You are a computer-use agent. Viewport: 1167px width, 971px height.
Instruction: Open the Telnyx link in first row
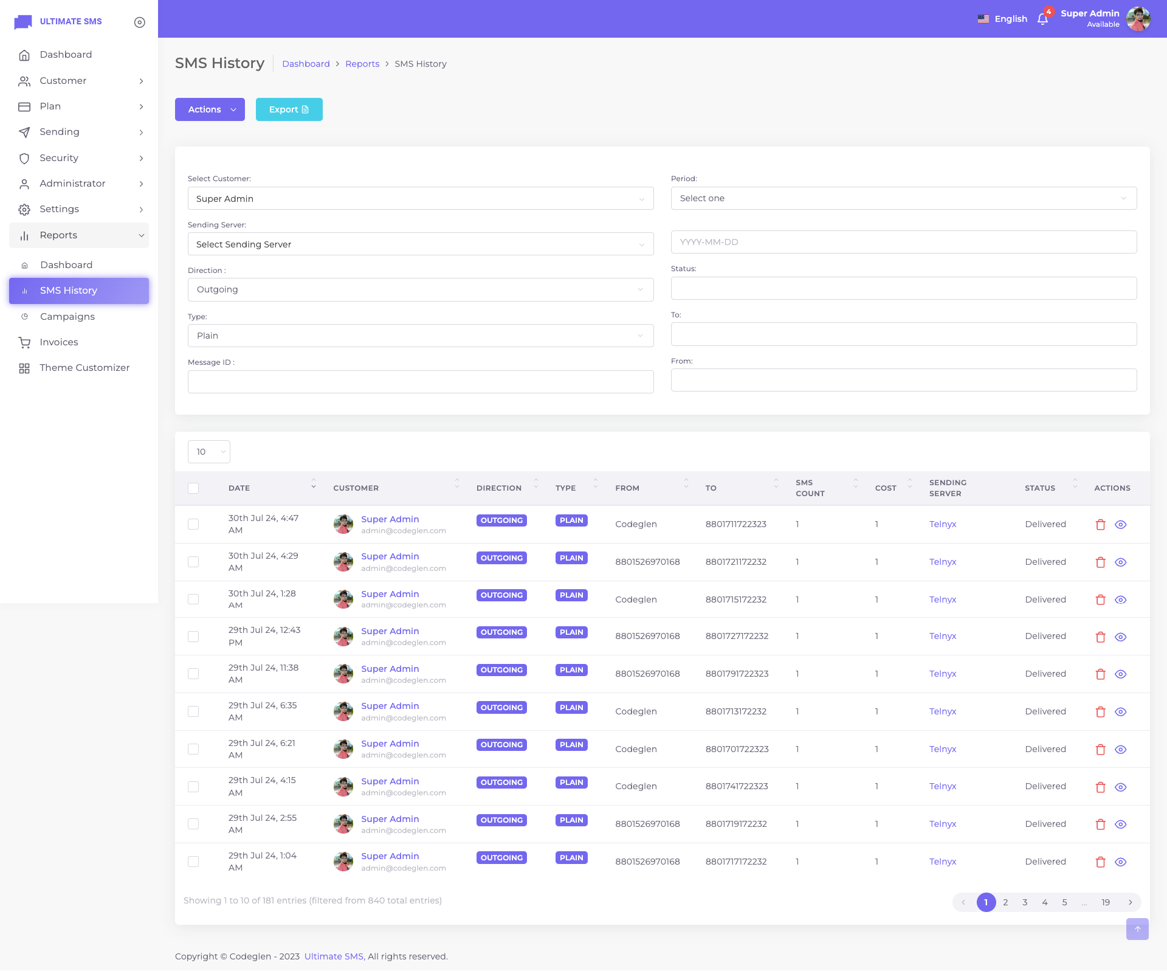(x=942, y=524)
